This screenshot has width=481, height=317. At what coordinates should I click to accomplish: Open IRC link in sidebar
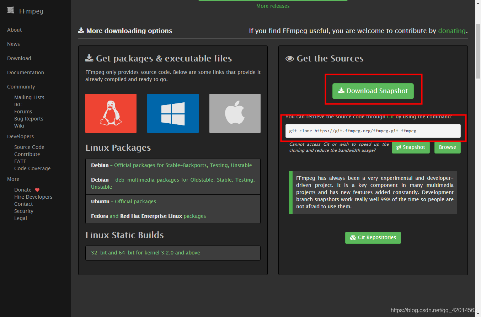(x=18, y=104)
